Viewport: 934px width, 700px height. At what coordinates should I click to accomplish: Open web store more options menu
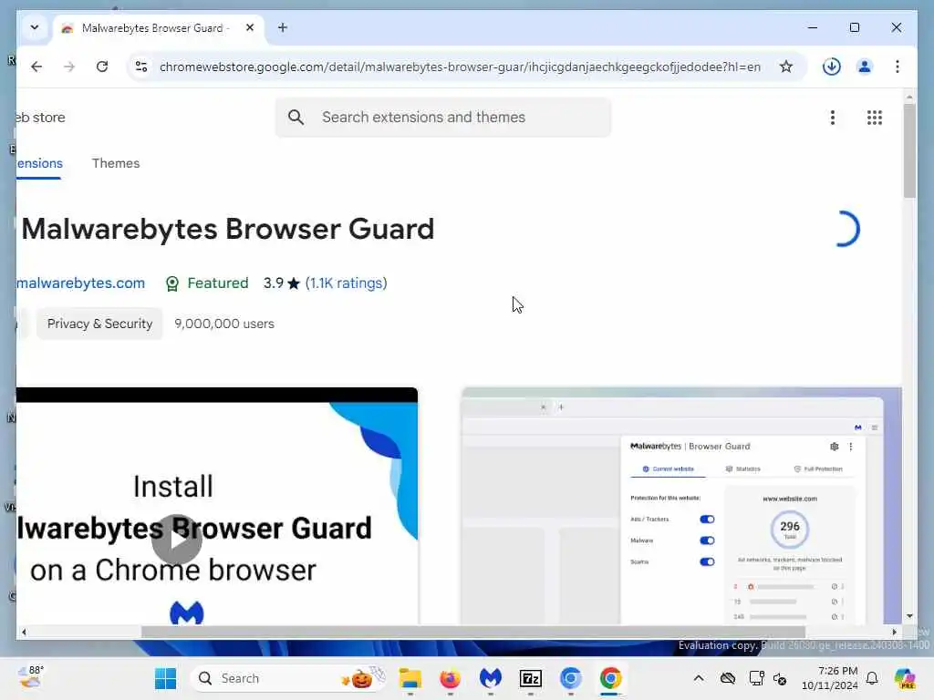coord(833,118)
